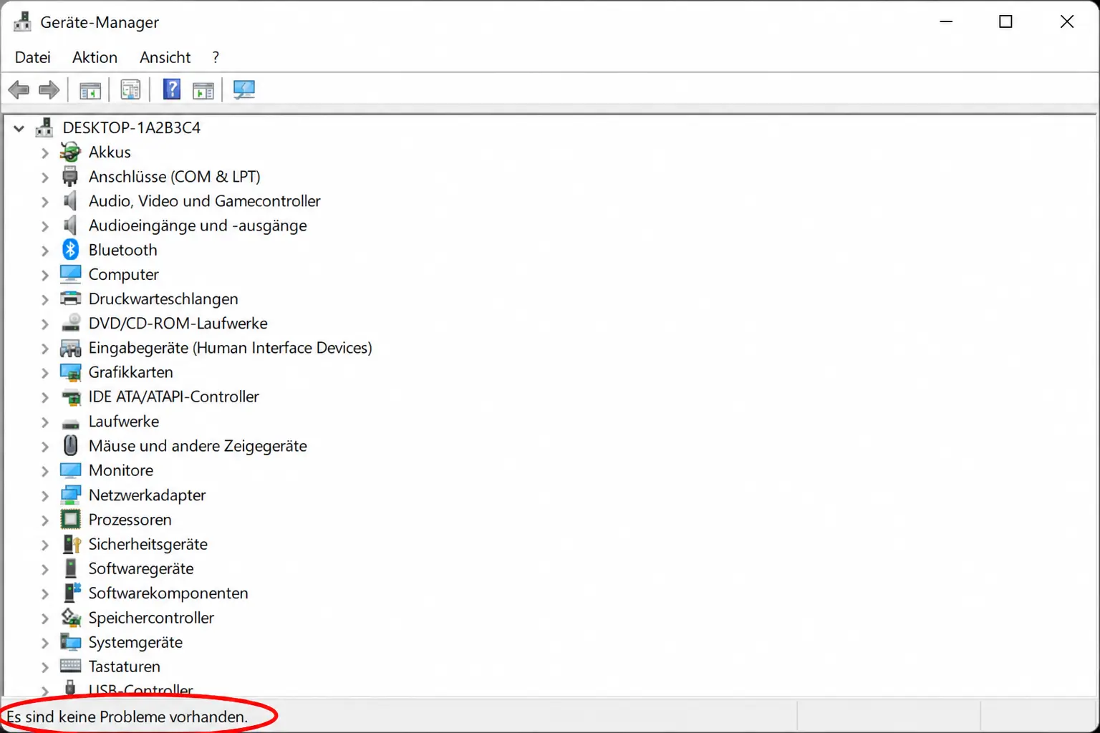Click the Akkus battery icon
The image size is (1100, 733).
coord(70,152)
